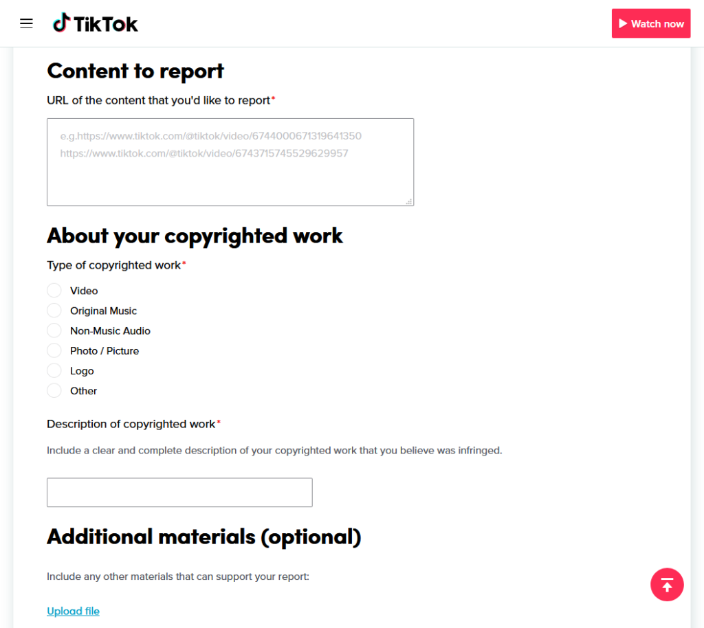Open the hamburger navigation menu
The image size is (704, 628).
[x=27, y=23]
